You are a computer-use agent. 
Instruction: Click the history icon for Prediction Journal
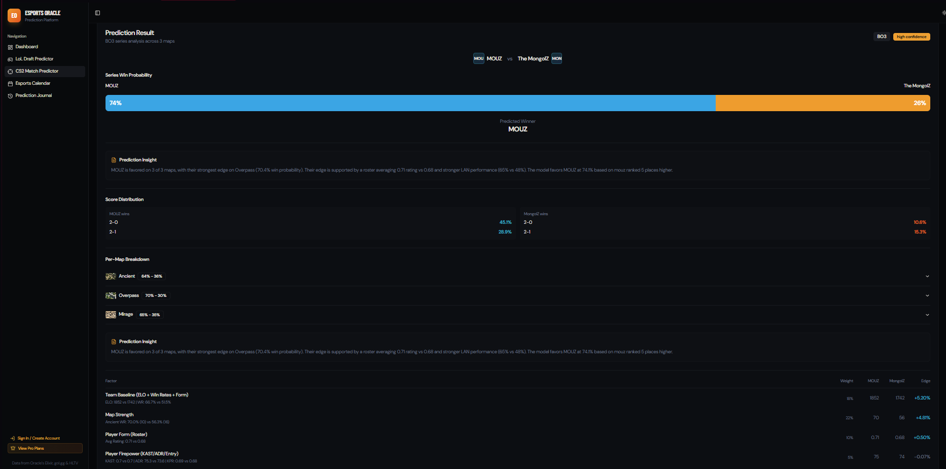(10, 96)
